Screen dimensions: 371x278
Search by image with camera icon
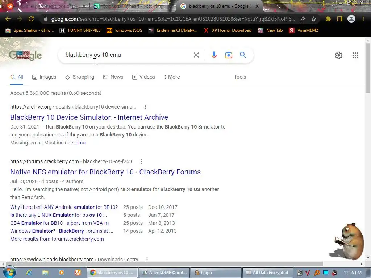(x=228, y=55)
